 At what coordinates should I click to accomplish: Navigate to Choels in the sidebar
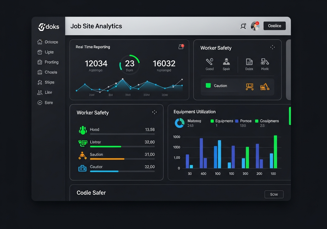pyautogui.click(x=47, y=72)
